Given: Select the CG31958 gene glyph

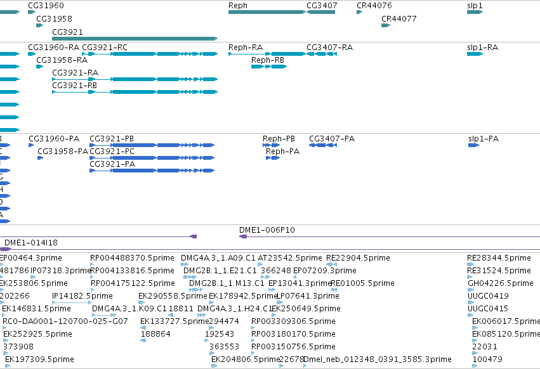Looking at the screenshot, I should (x=39, y=25).
